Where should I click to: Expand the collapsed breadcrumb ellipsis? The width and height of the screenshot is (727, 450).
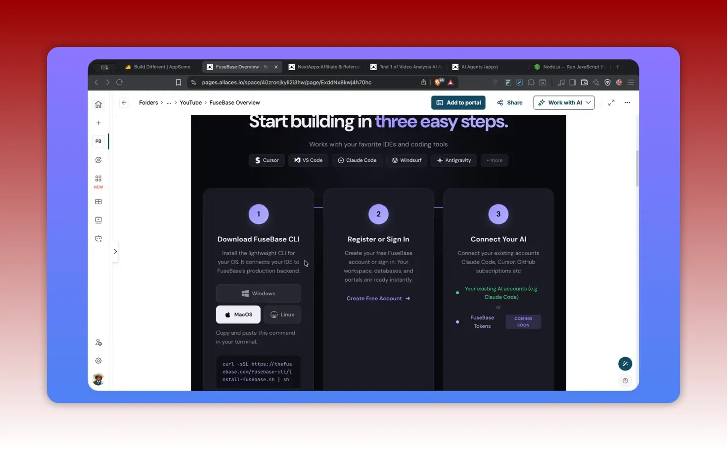click(x=169, y=102)
